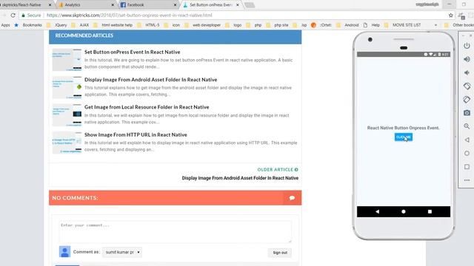Screen dimensions: 474x266
Task: Rotate emulator right icon
Action: tap(467, 100)
